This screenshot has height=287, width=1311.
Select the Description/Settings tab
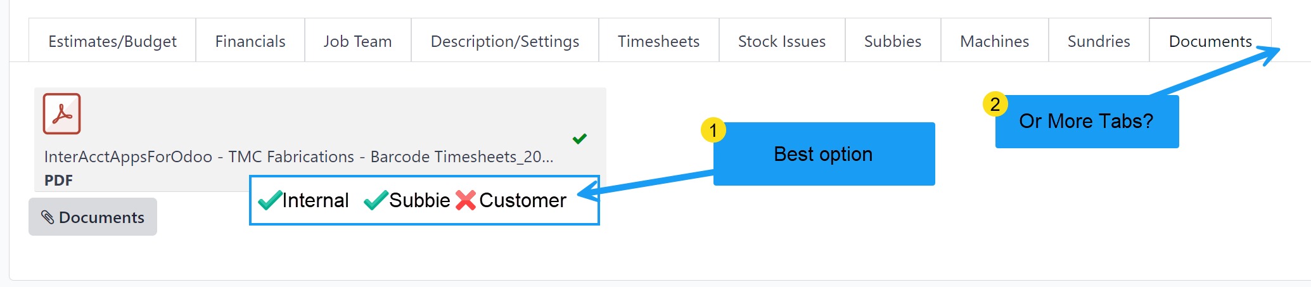(504, 41)
